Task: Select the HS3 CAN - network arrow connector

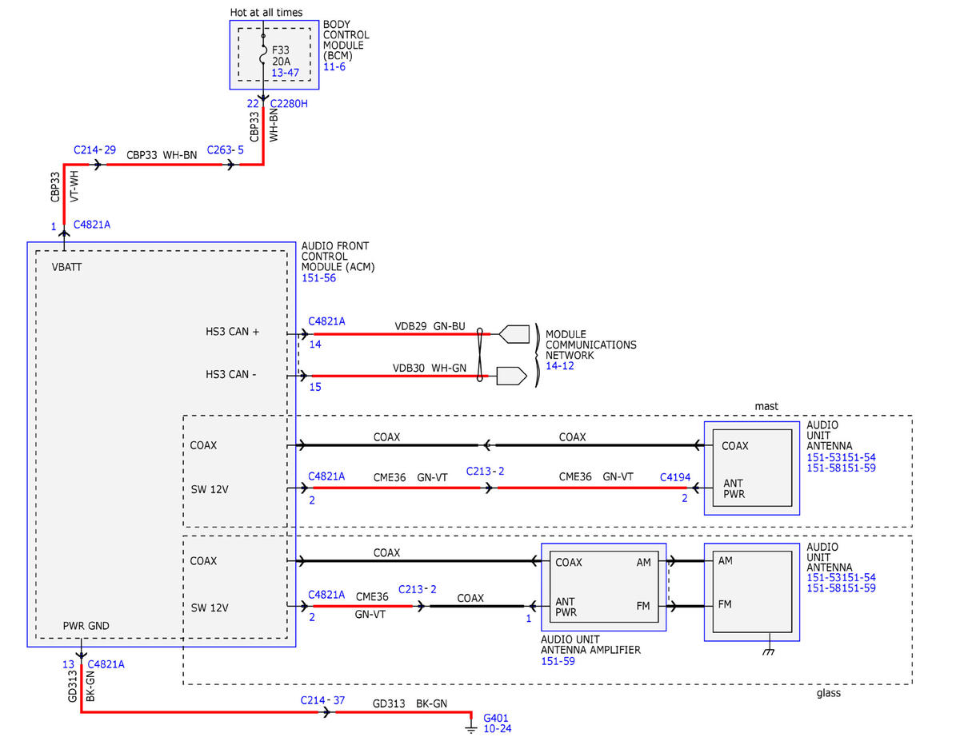Action: pos(511,376)
